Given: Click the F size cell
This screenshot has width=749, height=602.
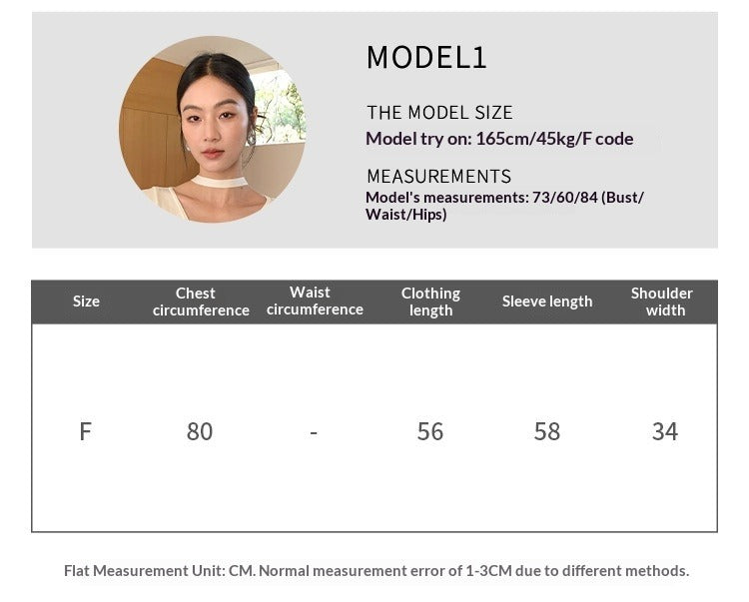Looking at the screenshot, I should 86,431.
